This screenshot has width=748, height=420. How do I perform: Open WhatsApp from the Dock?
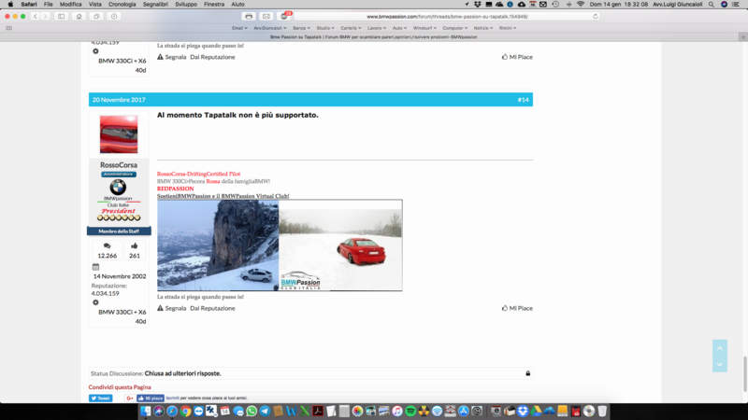252,411
